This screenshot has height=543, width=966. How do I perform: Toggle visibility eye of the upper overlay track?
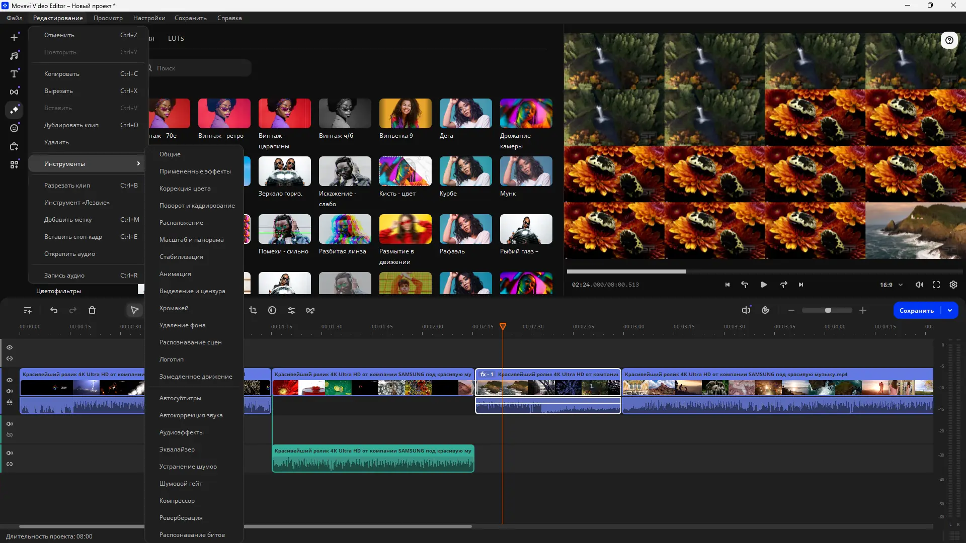[x=10, y=347]
